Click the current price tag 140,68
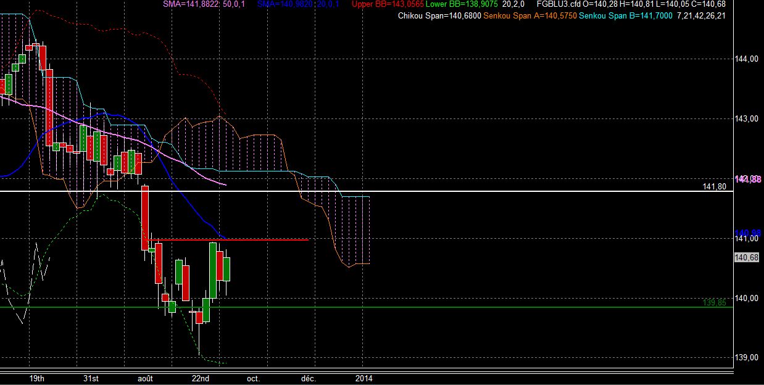This screenshot has height=385, width=764. [747, 257]
